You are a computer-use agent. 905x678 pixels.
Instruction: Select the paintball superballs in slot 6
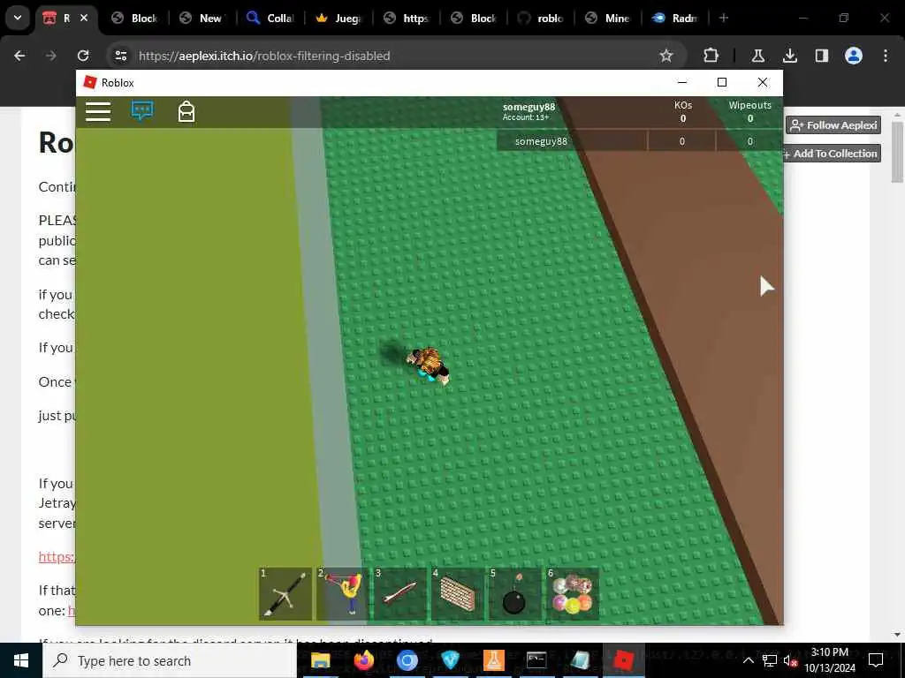(572, 594)
